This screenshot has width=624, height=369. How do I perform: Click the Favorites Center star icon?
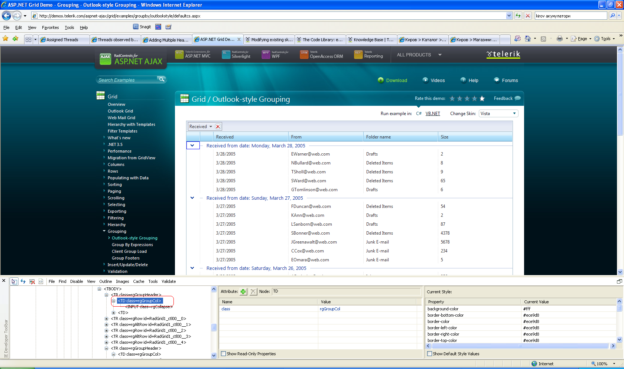tap(6, 39)
